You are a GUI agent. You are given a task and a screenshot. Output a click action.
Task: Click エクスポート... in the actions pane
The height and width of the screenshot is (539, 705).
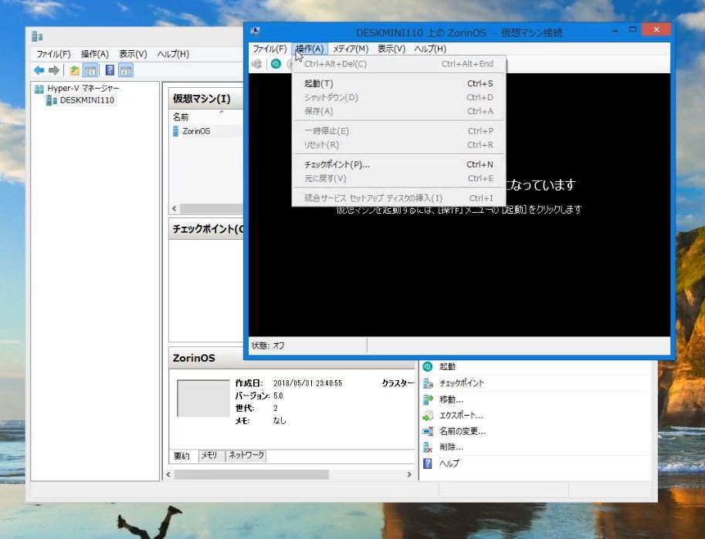(461, 416)
